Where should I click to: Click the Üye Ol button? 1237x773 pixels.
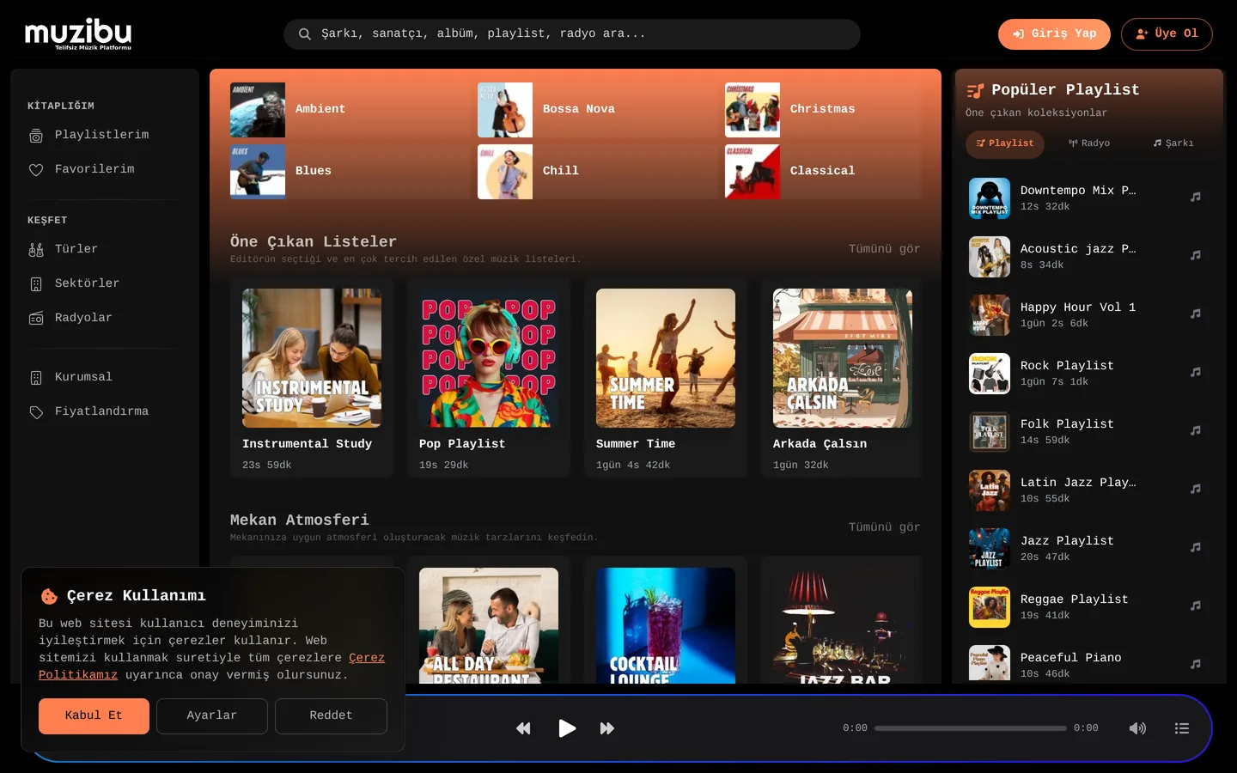tap(1167, 34)
